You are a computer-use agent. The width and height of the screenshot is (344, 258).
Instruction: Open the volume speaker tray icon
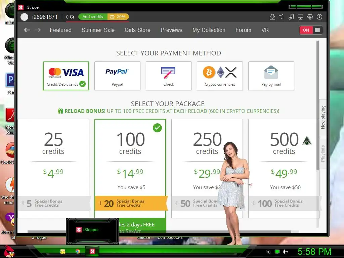(285, 252)
